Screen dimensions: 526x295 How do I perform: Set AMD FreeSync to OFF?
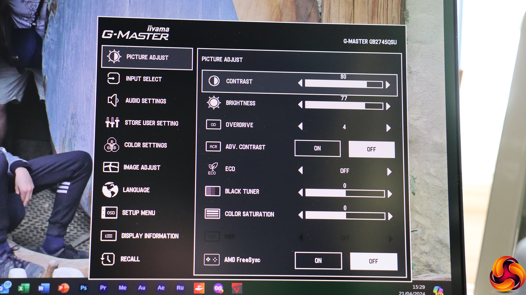pos(373,261)
